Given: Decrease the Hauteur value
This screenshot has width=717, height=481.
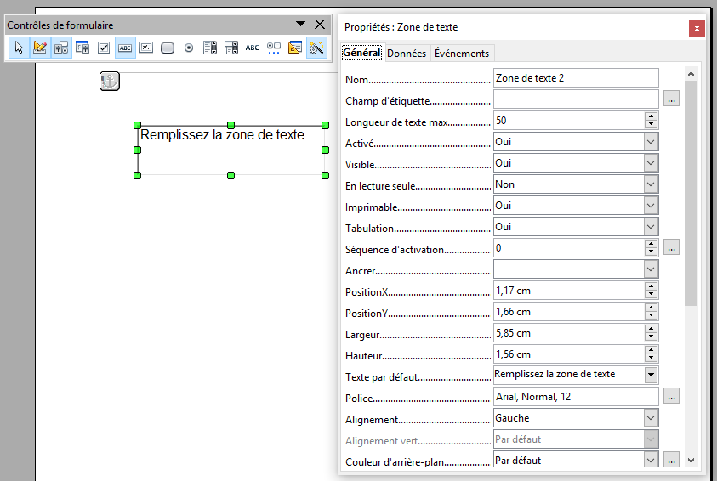Looking at the screenshot, I should tap(651, 359).
